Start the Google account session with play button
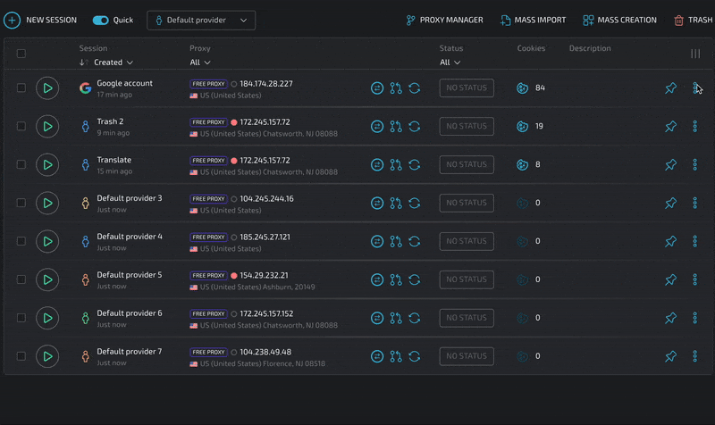Viewport: 715px width, 425px height. [47, 88]
